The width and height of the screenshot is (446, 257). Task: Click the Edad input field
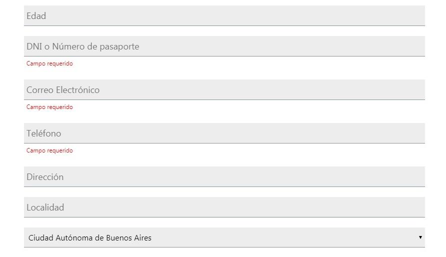pyautogui.click(x=224, y=16)
